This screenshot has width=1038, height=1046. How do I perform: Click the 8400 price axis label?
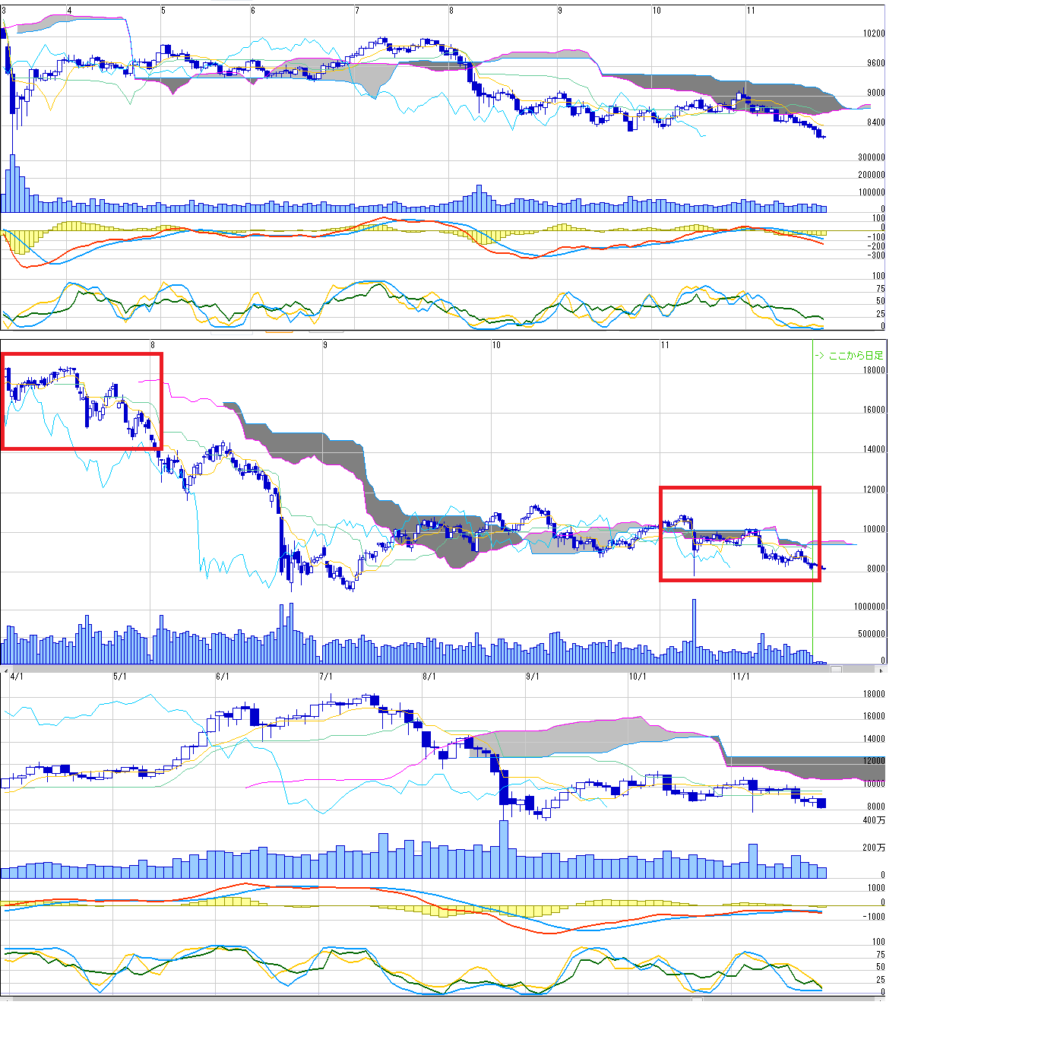(x=875, y=122)
